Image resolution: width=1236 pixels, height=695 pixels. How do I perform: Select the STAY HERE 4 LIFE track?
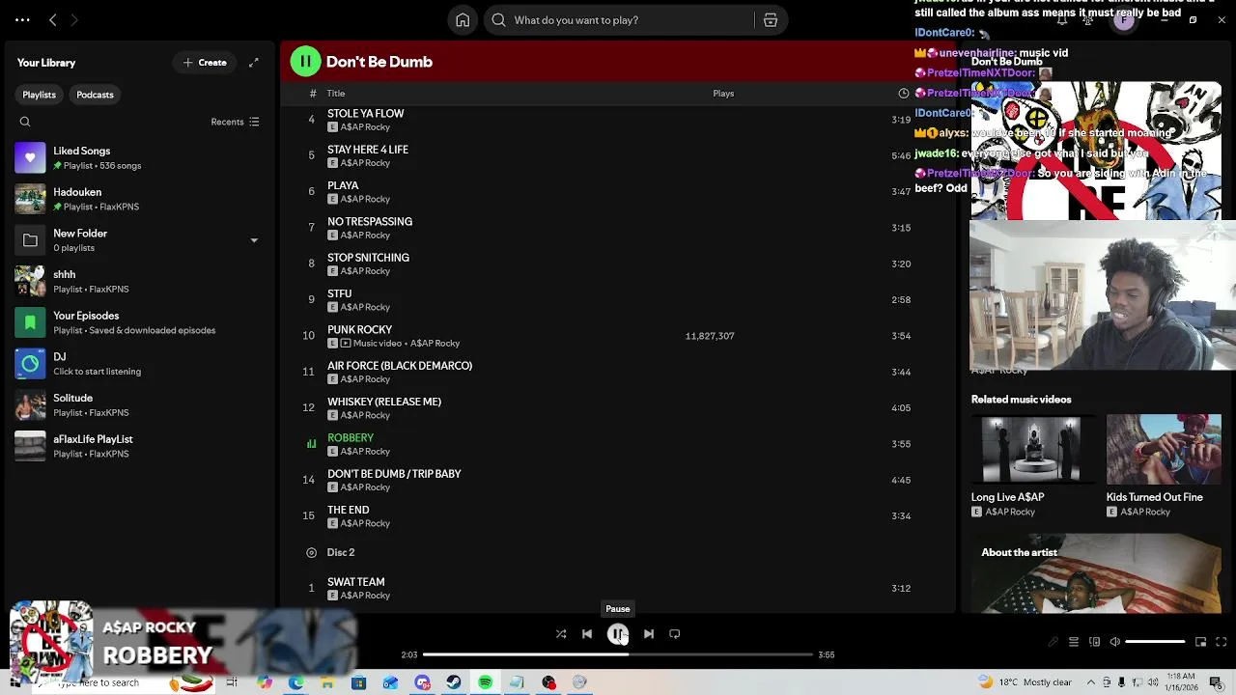(618, 155)
